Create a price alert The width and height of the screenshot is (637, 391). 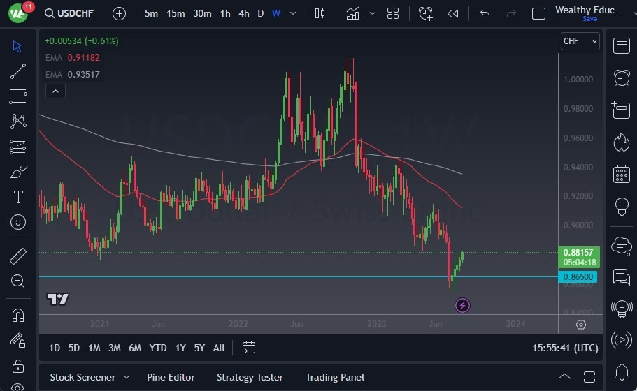click(425, 13)
